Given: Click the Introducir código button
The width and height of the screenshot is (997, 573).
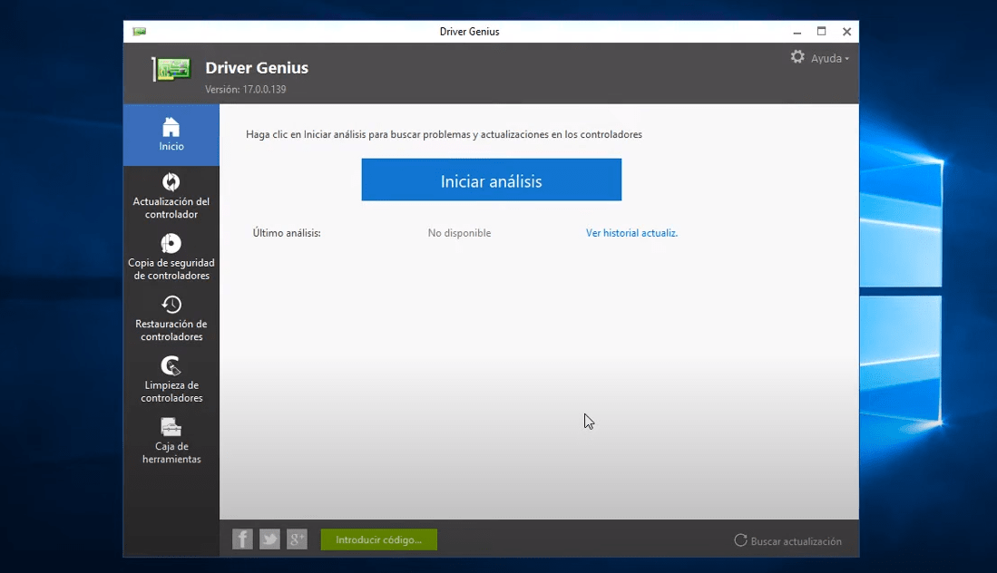Looking at the screenshot, I should pyautogui.click(x=378, y=539).
